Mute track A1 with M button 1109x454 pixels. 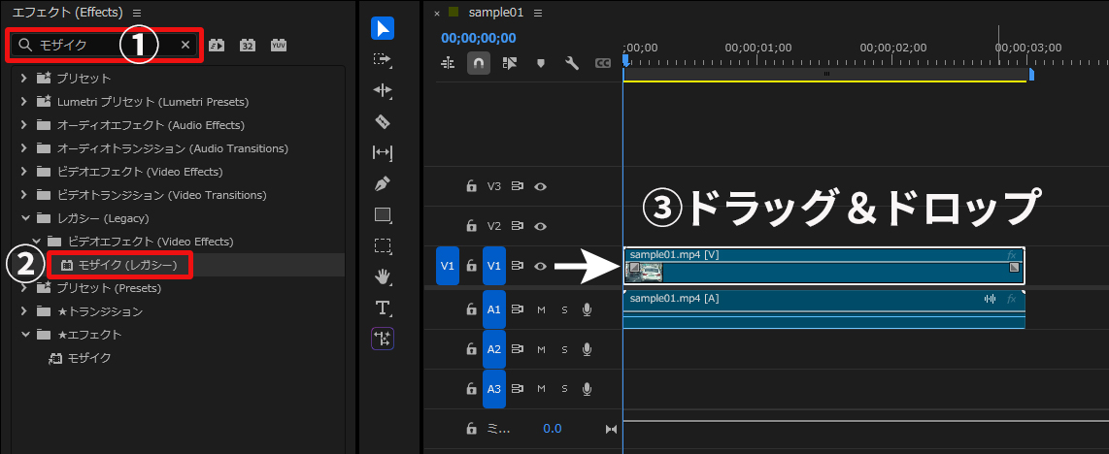541,309
